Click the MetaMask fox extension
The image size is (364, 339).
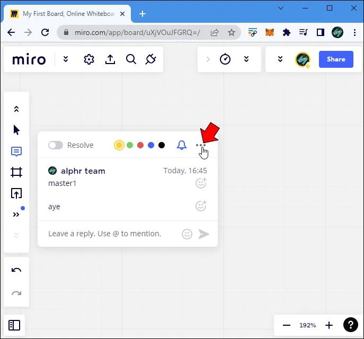(270, 32)
